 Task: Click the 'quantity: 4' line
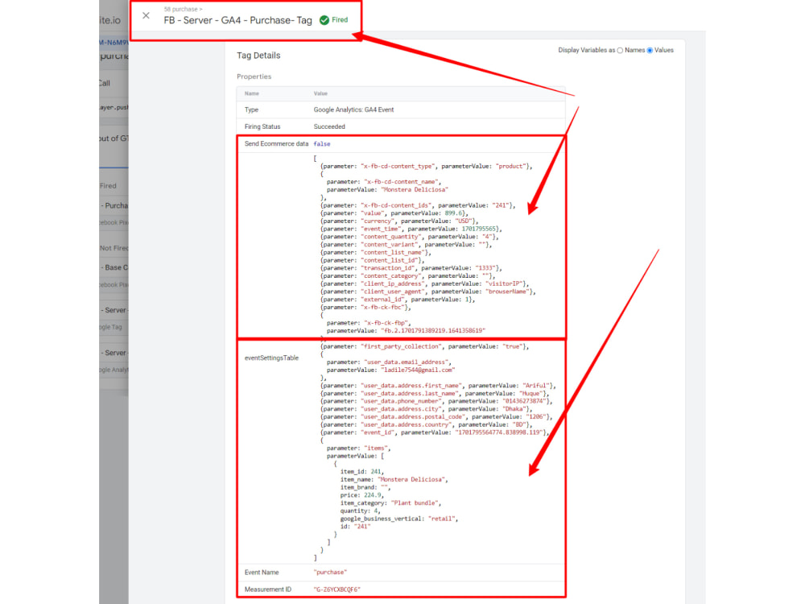[361, 511]
